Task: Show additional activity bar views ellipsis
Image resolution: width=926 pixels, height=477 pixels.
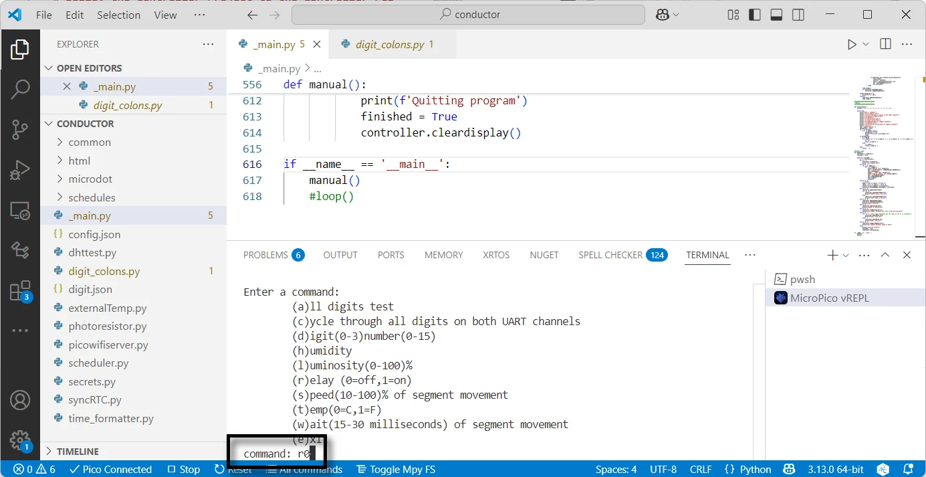Action: pos(19,330)
